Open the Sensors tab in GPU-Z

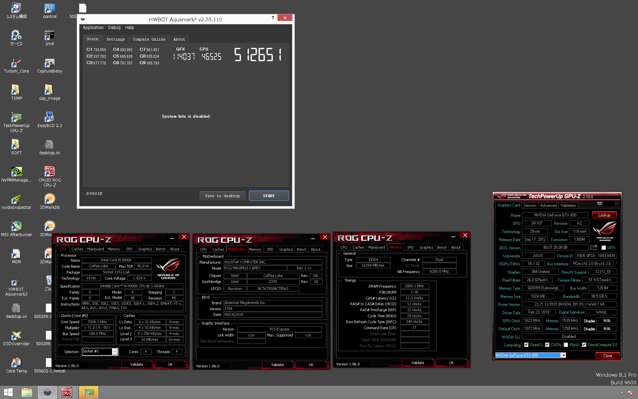coord(530,205)
